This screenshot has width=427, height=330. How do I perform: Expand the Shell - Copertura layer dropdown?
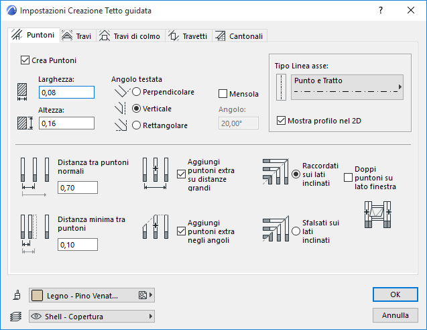click(92, 316)
